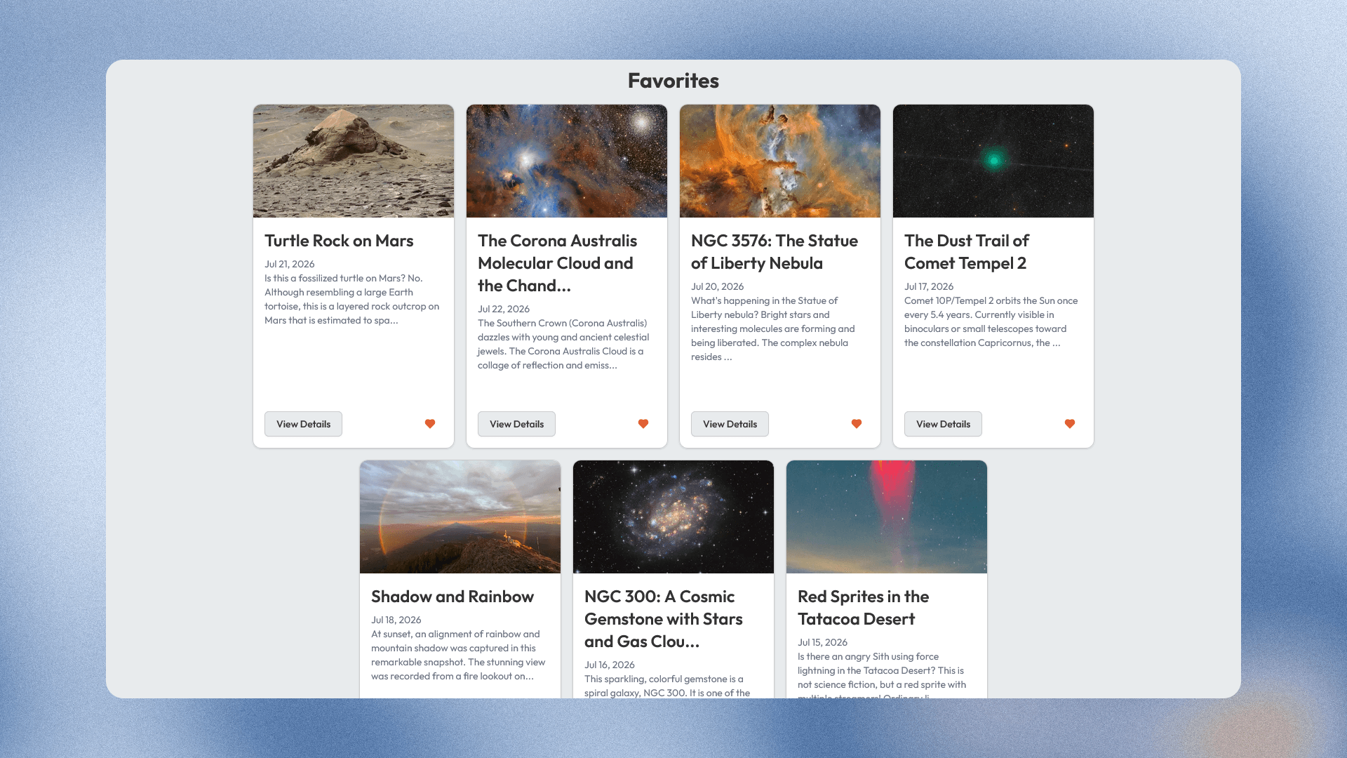Select the Corona Australis Molecular Cloud image
This screenshot has height=758, width=1347.
click(x=567, y=161)
